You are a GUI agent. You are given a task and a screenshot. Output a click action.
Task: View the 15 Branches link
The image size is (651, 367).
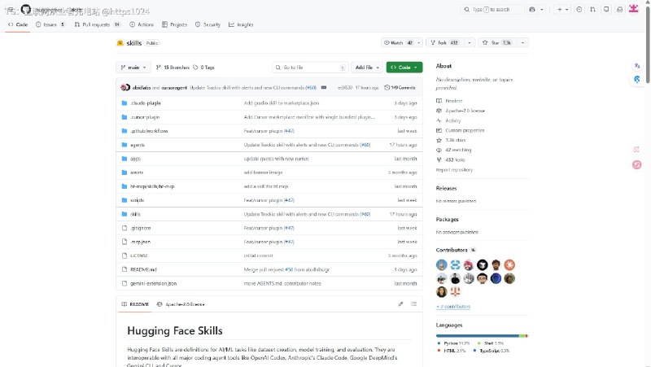173,68
